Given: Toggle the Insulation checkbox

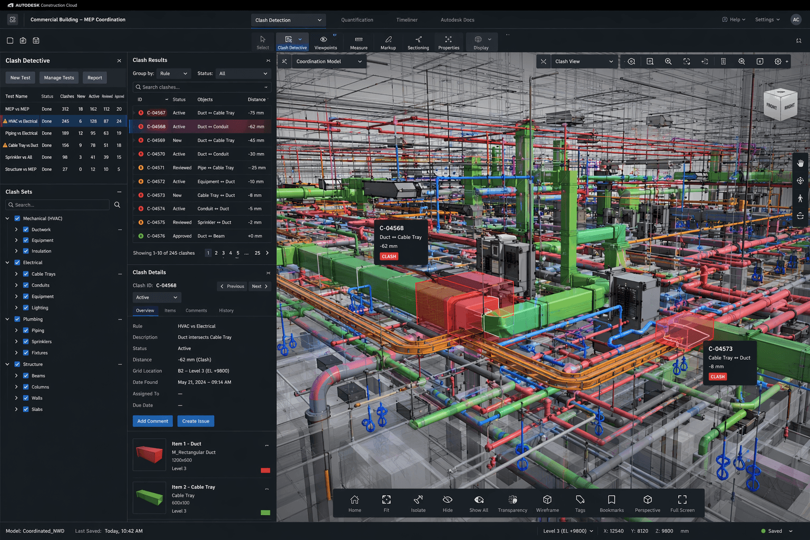Looking at the screenshot, I should click(26, 251).
